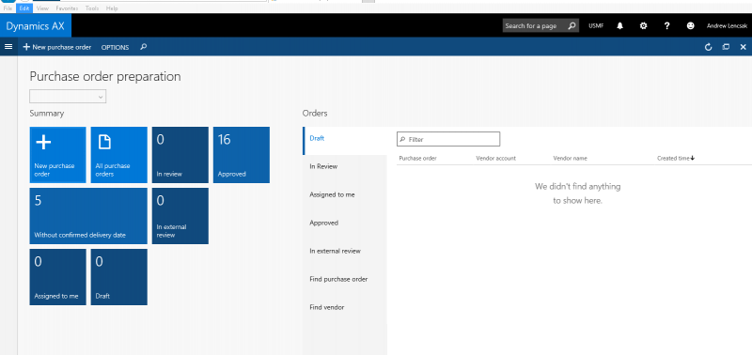
Task: Select the In external review tab
Action: [344, 251]
